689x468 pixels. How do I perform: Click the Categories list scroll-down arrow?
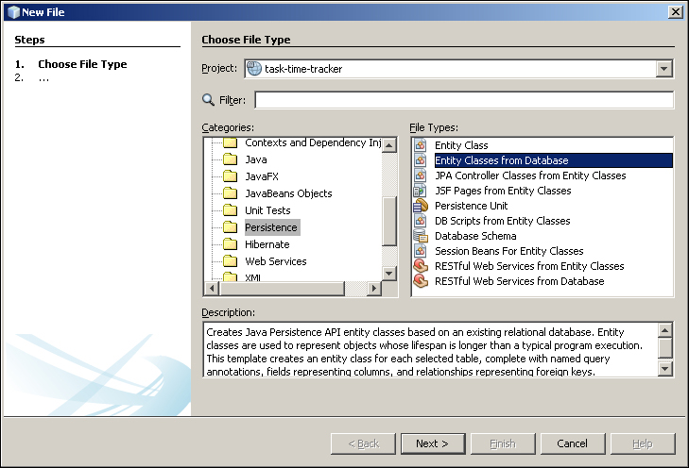[389, 274]
